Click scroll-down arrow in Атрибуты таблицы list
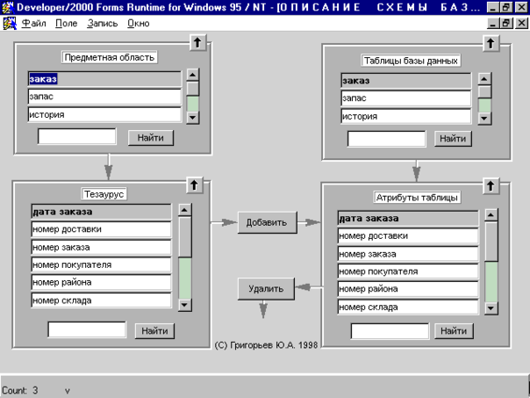This screenshot has height=398, width=530. [491, 308]
